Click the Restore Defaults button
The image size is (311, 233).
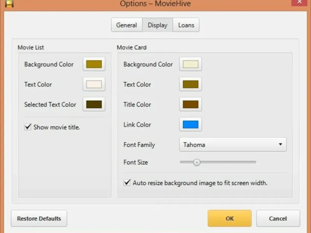pyautogui.click(x=39, y=219)
